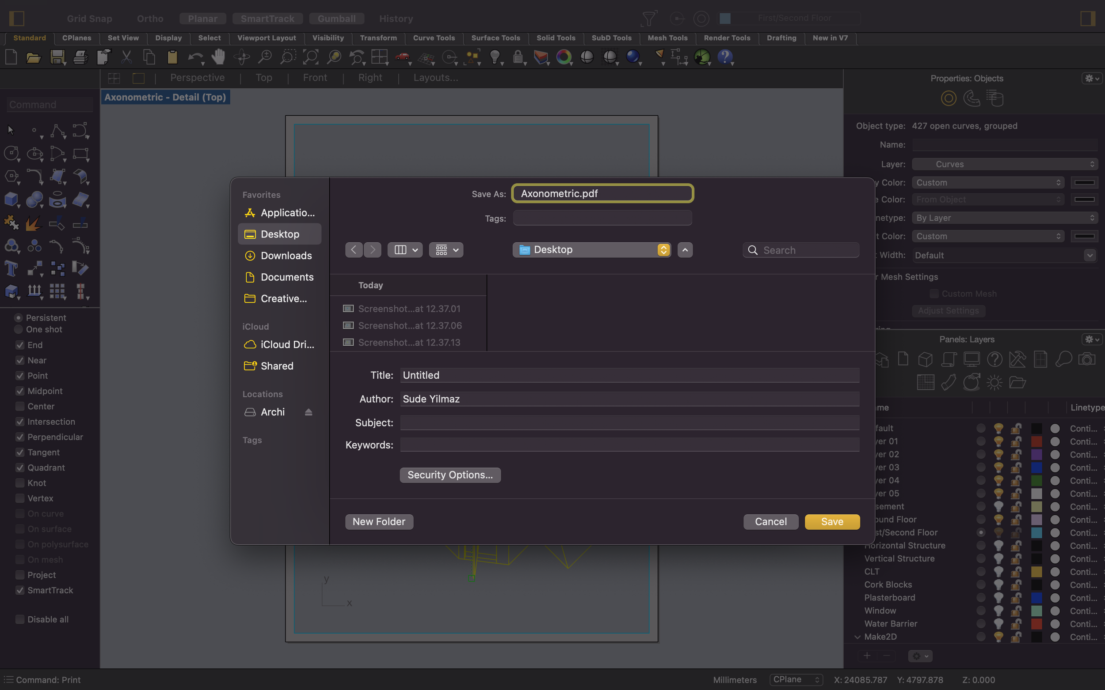The width and height of the screenshot is (1105, 690).
Task: Click the four-viewport layout icon
Action: coord(380,57)
